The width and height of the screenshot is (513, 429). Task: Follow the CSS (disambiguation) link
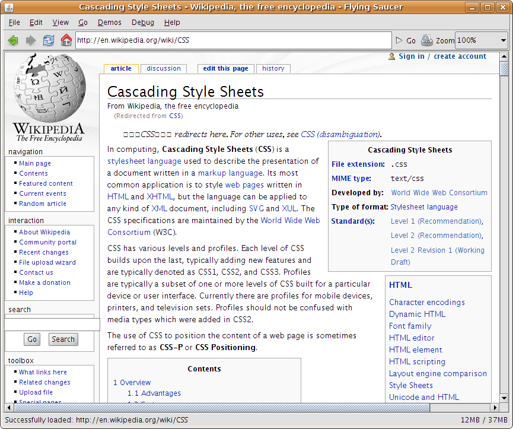tap(340, 135)
